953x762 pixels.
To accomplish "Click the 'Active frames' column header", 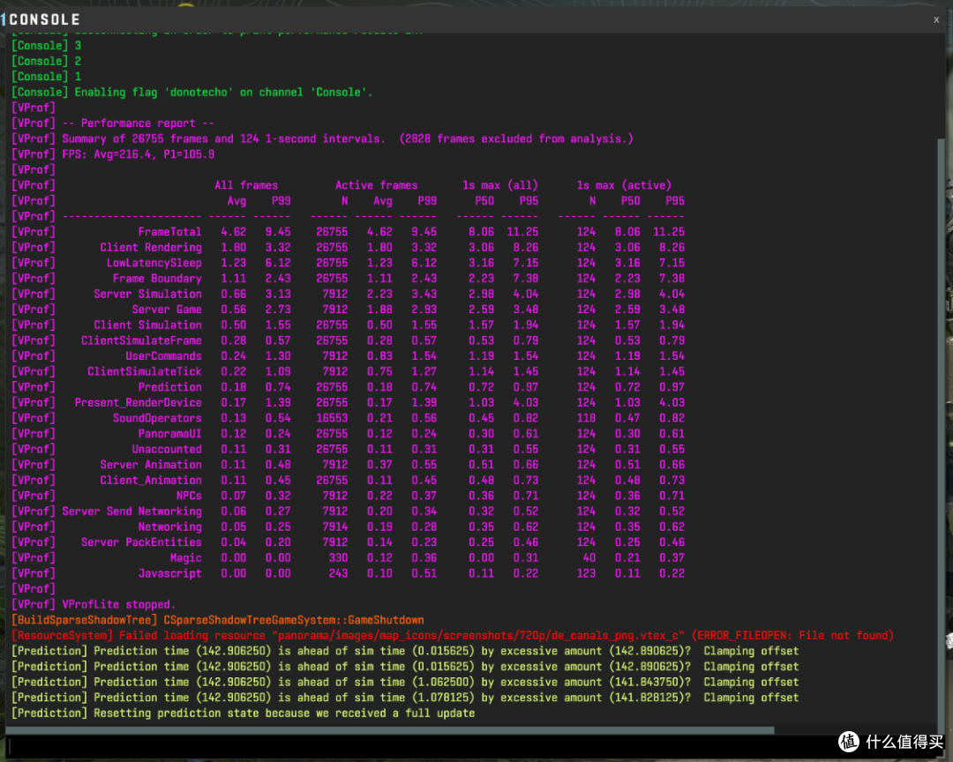I will tap(376, 185).
